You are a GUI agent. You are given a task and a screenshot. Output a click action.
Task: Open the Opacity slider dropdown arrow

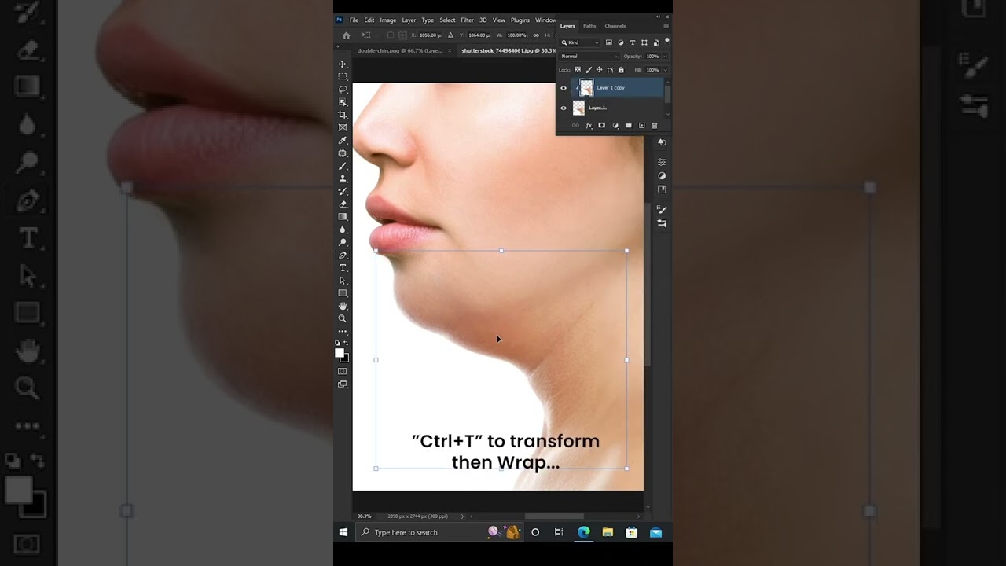click(x=665, y=57)
